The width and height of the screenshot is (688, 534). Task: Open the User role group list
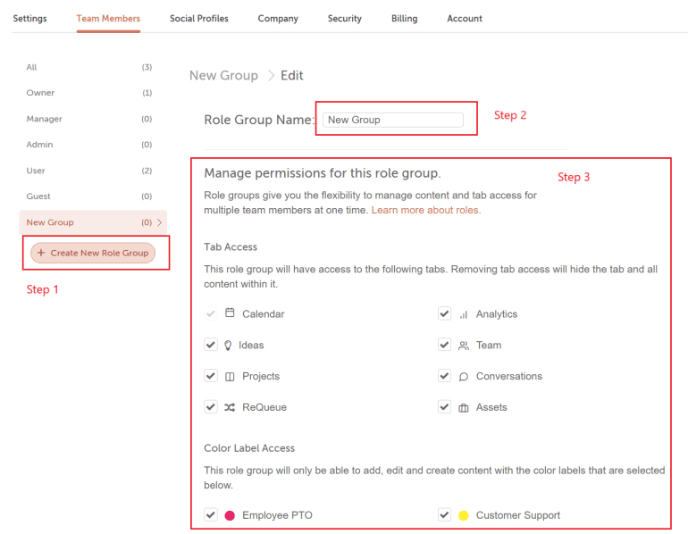tap(36, 171)
